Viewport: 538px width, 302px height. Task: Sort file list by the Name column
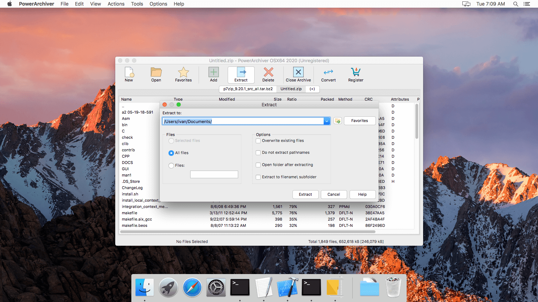click(126, 99)
